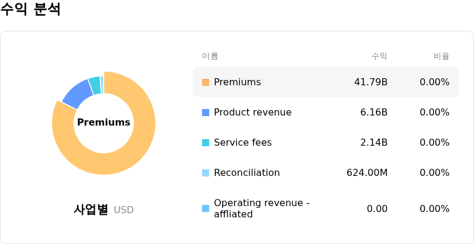Click the 수익 분석 section heading
Viewport: 474px width, 244px height.
[x=31, y=9]
